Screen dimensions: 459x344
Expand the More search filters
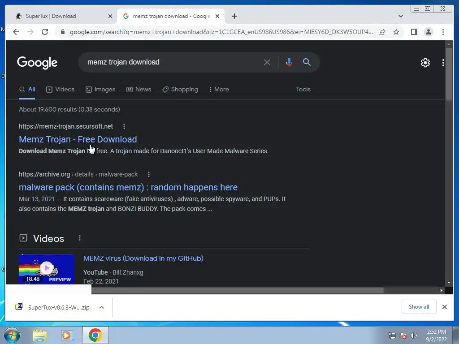click(x=219, y=90)
